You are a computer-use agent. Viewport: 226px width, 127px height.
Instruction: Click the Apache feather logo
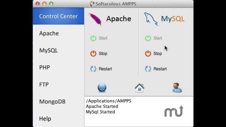pos(95,19)
